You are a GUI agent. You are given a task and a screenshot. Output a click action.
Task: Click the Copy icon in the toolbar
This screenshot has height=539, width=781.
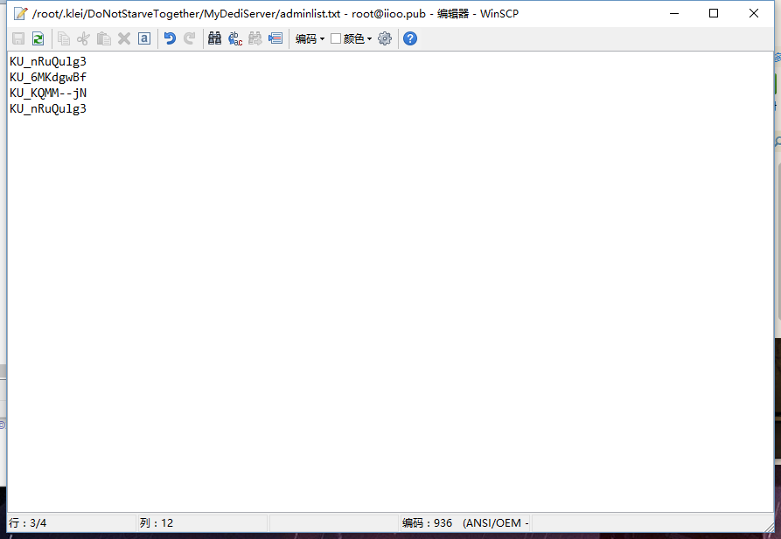click(64, 38)
